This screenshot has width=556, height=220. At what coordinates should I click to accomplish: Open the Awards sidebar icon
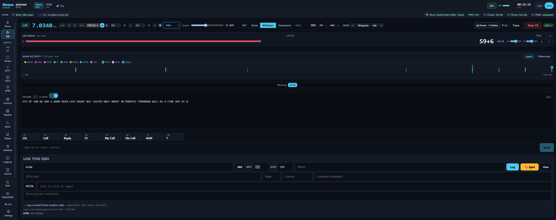pos(8,172)
